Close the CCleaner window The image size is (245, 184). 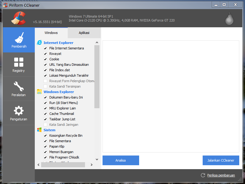(235, 5)
